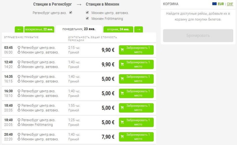
Task: Book one seat on the 18:40–20:35 trip
Action: pos(136,108)
